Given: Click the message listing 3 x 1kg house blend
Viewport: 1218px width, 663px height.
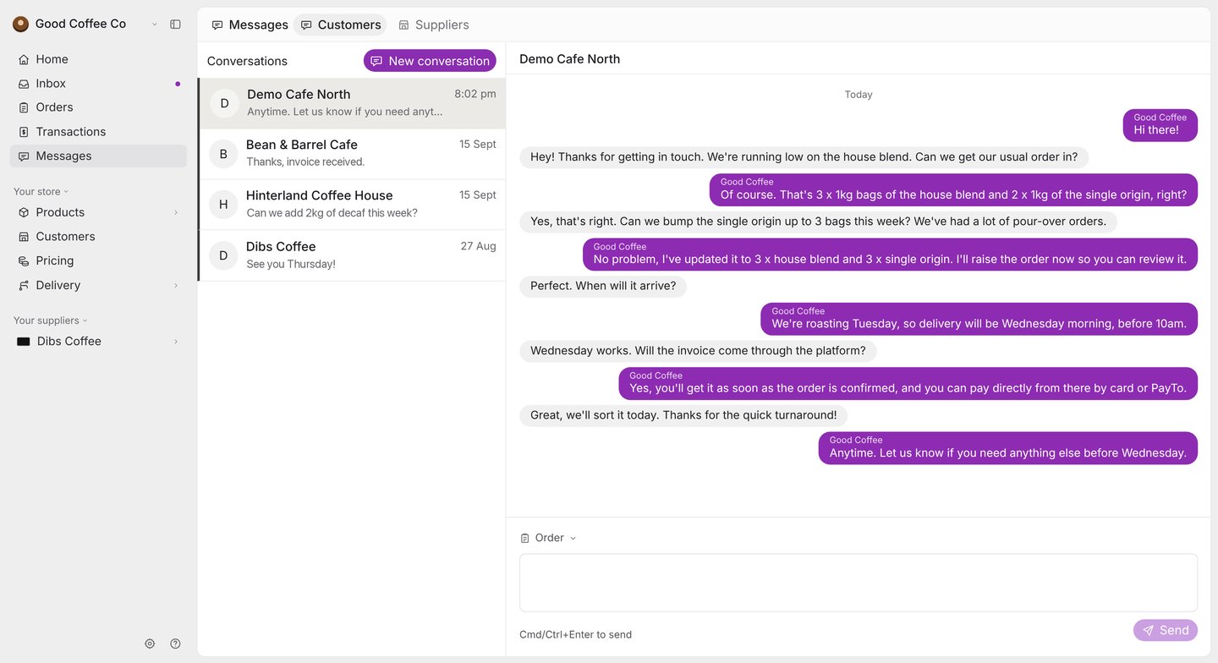Looking at the screenshot, I should [953, 189].
